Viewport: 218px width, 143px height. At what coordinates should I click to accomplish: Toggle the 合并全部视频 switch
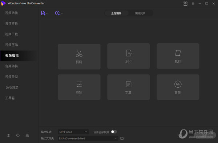[x=114, y=132]
